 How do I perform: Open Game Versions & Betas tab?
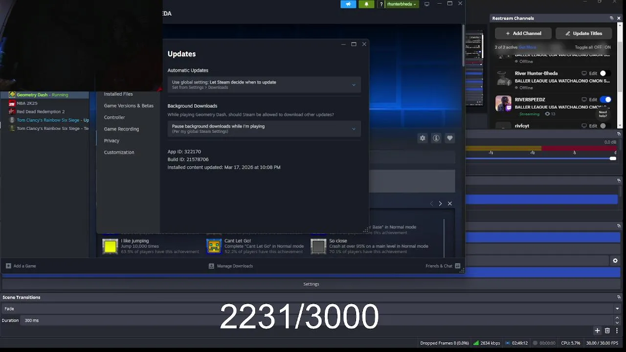tap(129, 106)
